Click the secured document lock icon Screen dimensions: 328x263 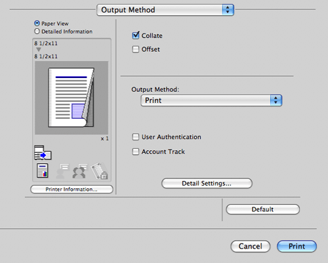[x=100, y=171]
